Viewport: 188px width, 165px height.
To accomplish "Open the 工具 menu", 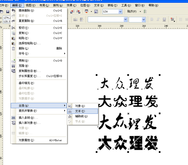I will pyautogui.click(x=126, y=5).
